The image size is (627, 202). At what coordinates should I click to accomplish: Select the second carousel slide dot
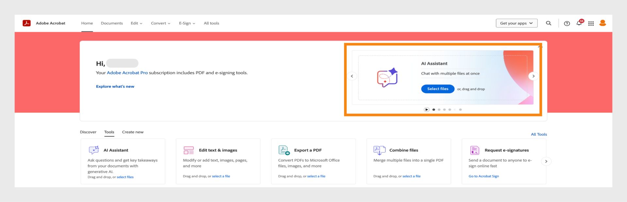(439, 110)
